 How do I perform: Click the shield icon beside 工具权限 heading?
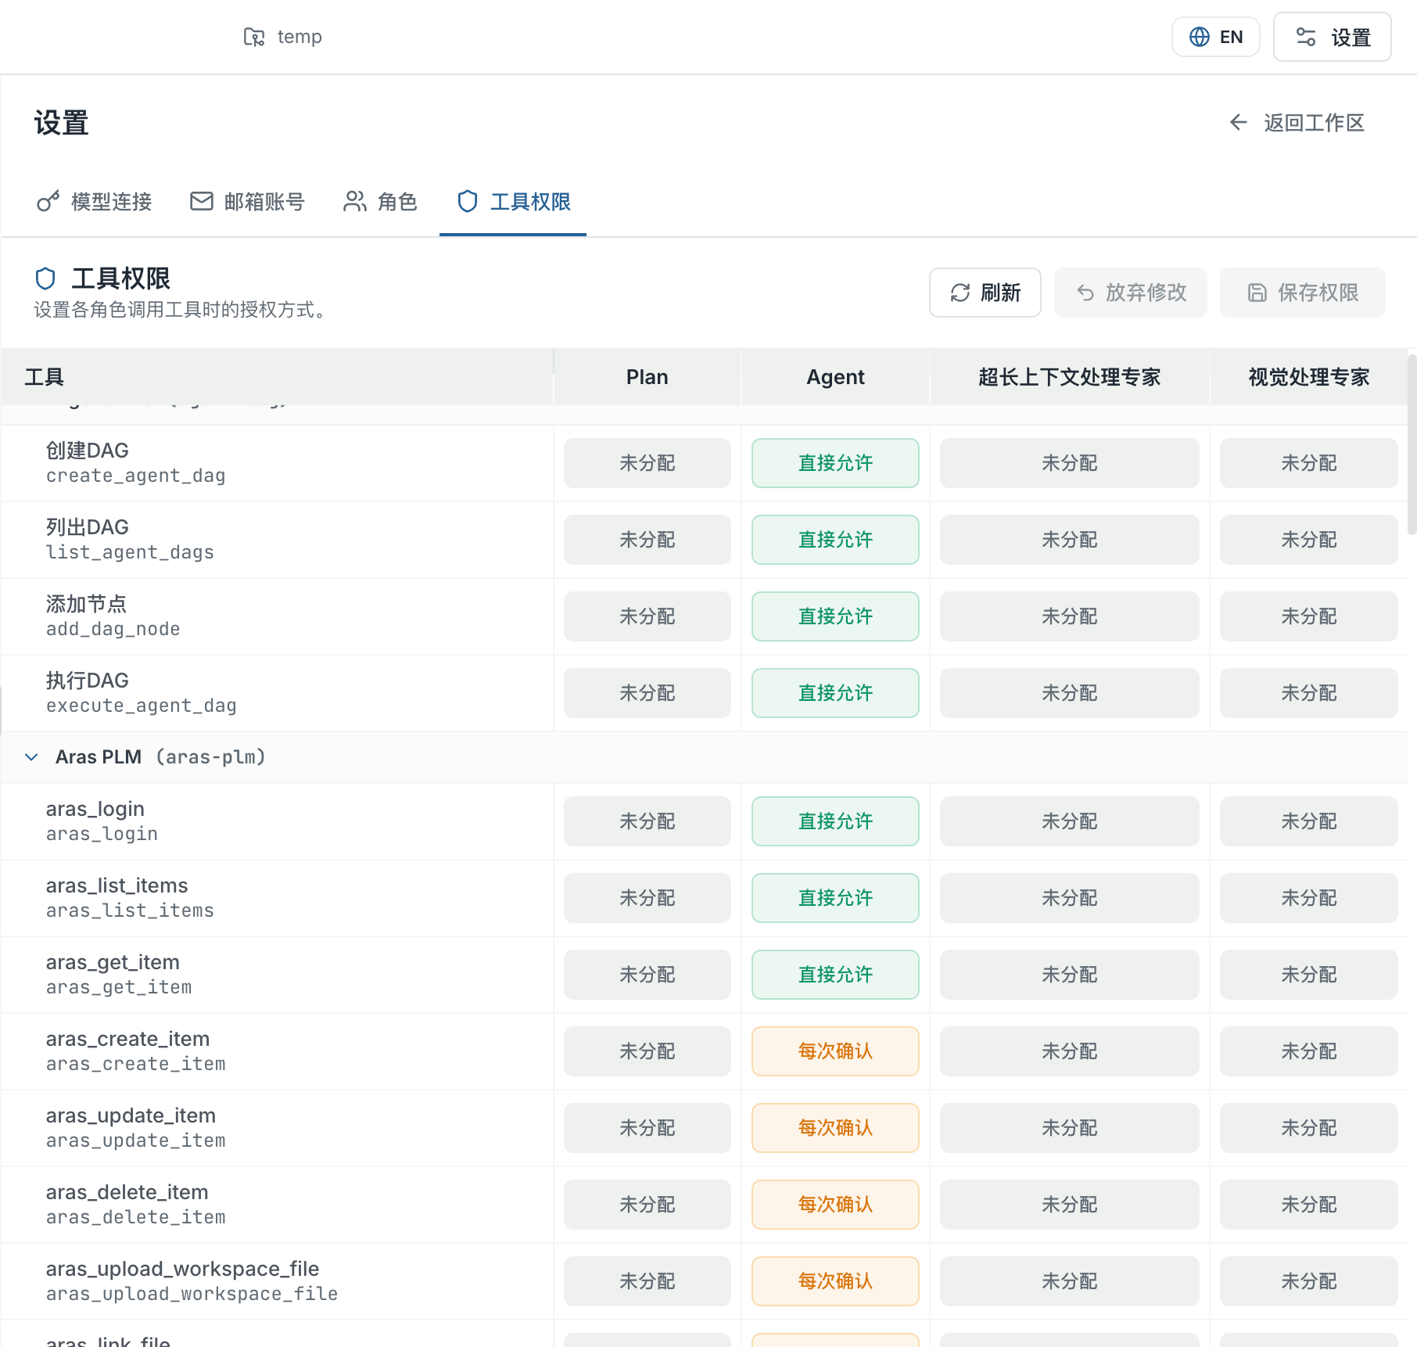point(45,278)
